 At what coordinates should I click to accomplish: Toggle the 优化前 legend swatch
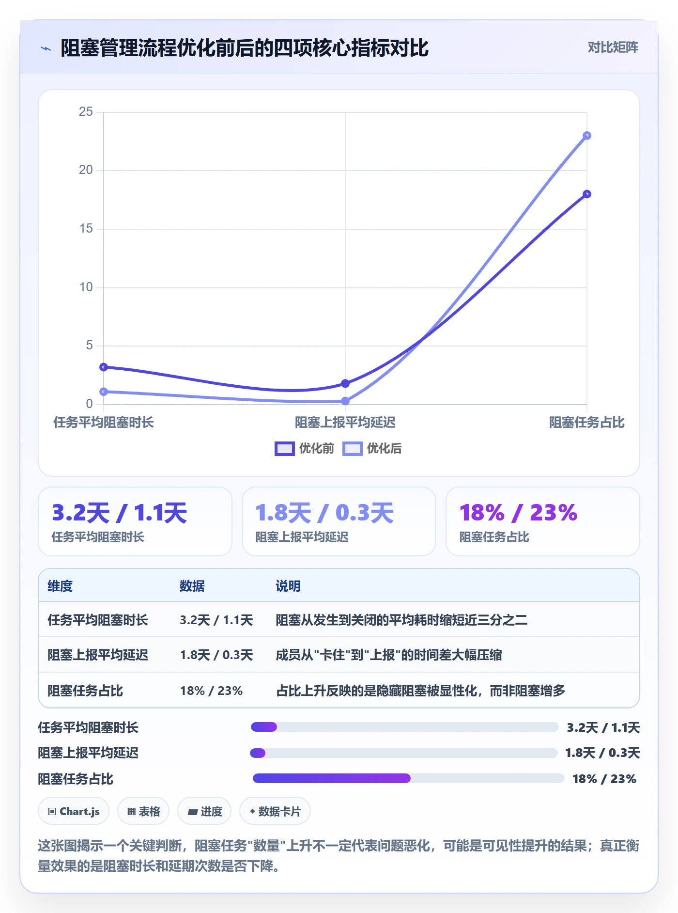coord(284,449)
